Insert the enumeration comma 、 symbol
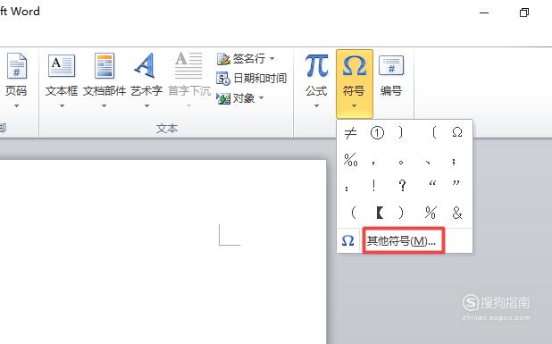552x344 pixels. tap(427, 162)
